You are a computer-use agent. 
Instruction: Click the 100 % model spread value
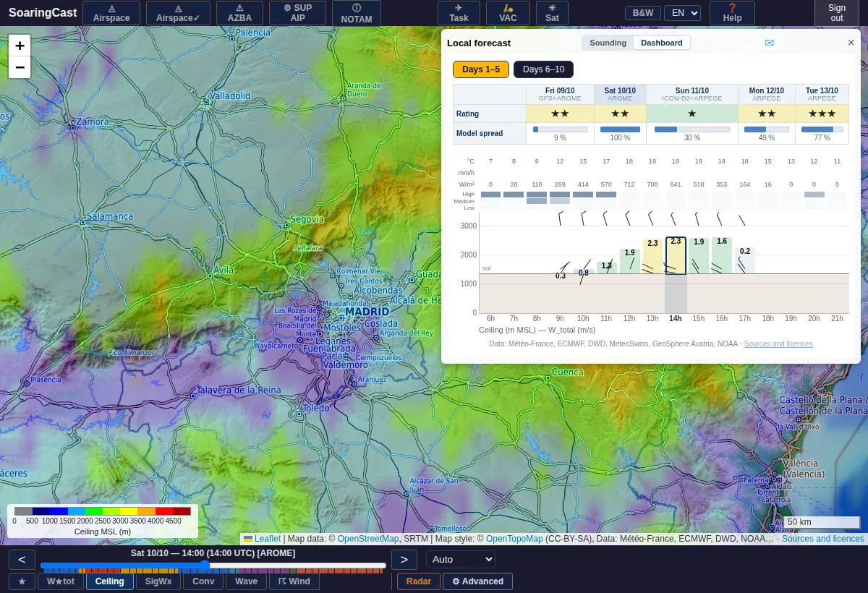tap(620, 137)
